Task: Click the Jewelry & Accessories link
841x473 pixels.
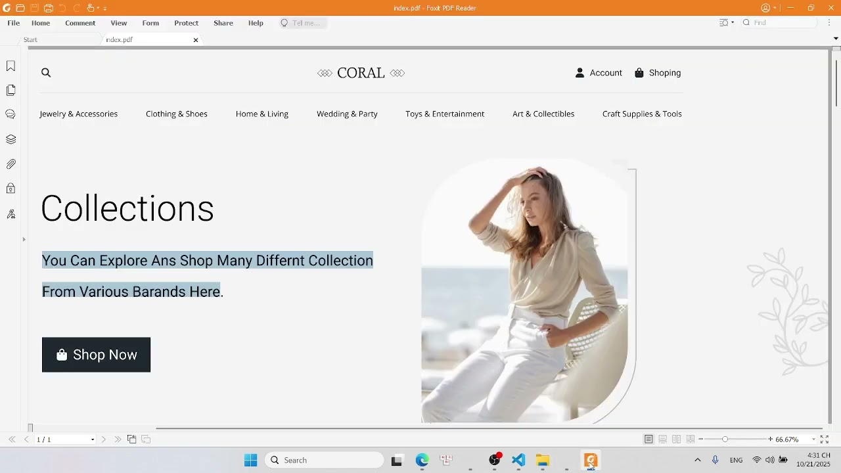Action: [78, 114]
